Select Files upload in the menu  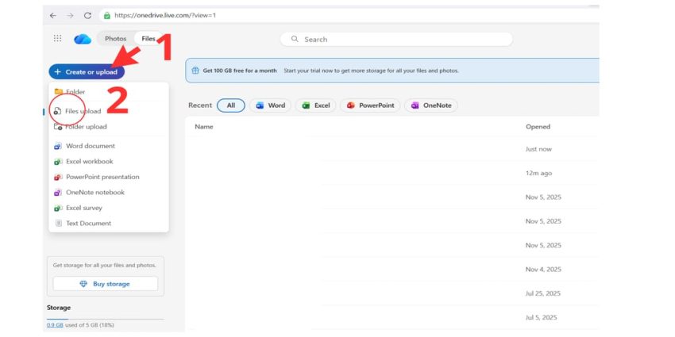[109, 111]
